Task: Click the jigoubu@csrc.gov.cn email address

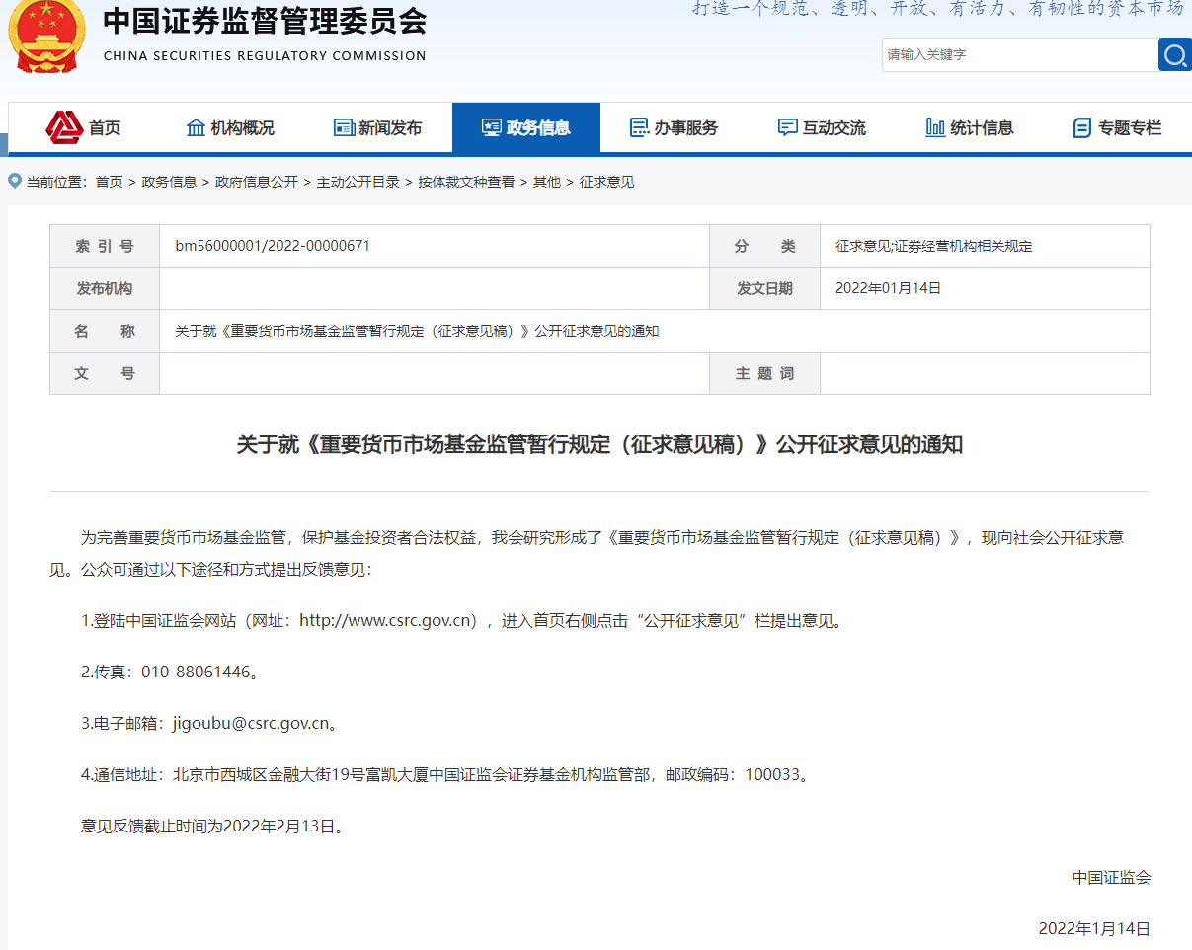Action: click(250, 724)
